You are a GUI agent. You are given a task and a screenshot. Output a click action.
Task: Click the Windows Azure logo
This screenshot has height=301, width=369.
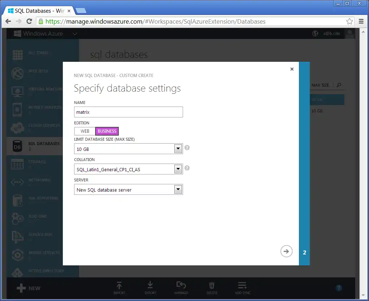click(38, 34)
